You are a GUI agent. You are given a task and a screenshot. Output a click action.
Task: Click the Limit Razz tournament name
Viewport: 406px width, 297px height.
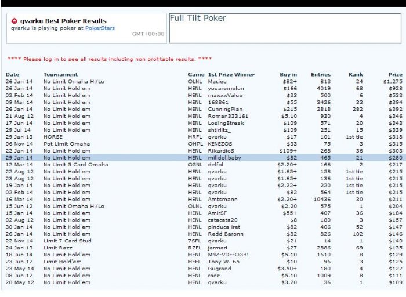(x=58, y=248)
